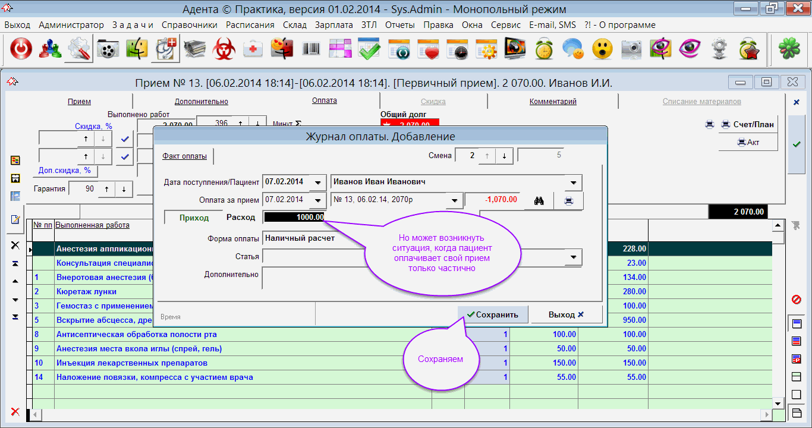The height and width of the screenshot is (428, 812).
Task: Open the Статья dropdown list
Action: [x=574, y=257]
